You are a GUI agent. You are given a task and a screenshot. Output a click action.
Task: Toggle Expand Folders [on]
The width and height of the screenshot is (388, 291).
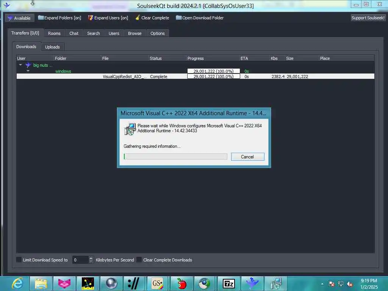click(59, 18)
